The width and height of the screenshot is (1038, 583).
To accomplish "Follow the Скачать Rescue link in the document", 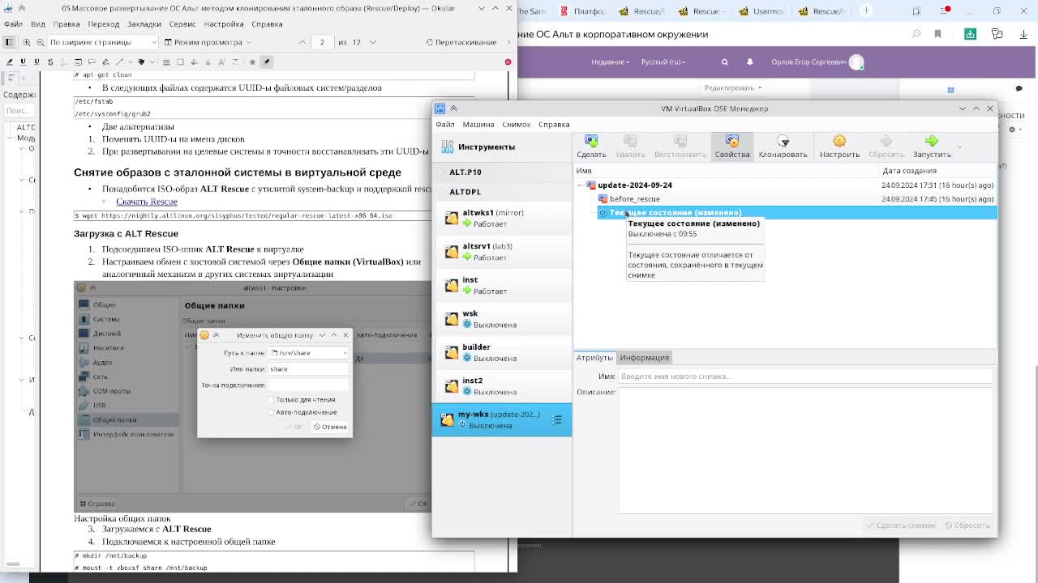I will pyautogui.click(x=146, y=202).
